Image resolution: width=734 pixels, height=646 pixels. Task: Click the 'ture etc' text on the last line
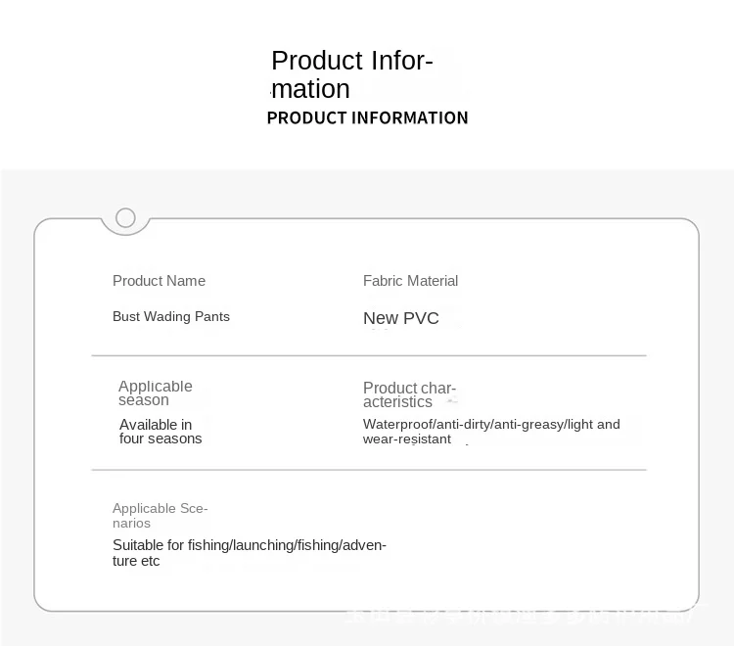(136, 562)
